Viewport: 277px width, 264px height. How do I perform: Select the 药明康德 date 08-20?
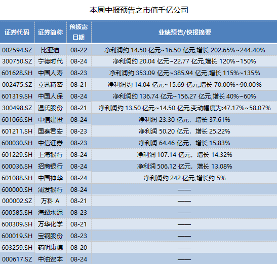[78, 248]
